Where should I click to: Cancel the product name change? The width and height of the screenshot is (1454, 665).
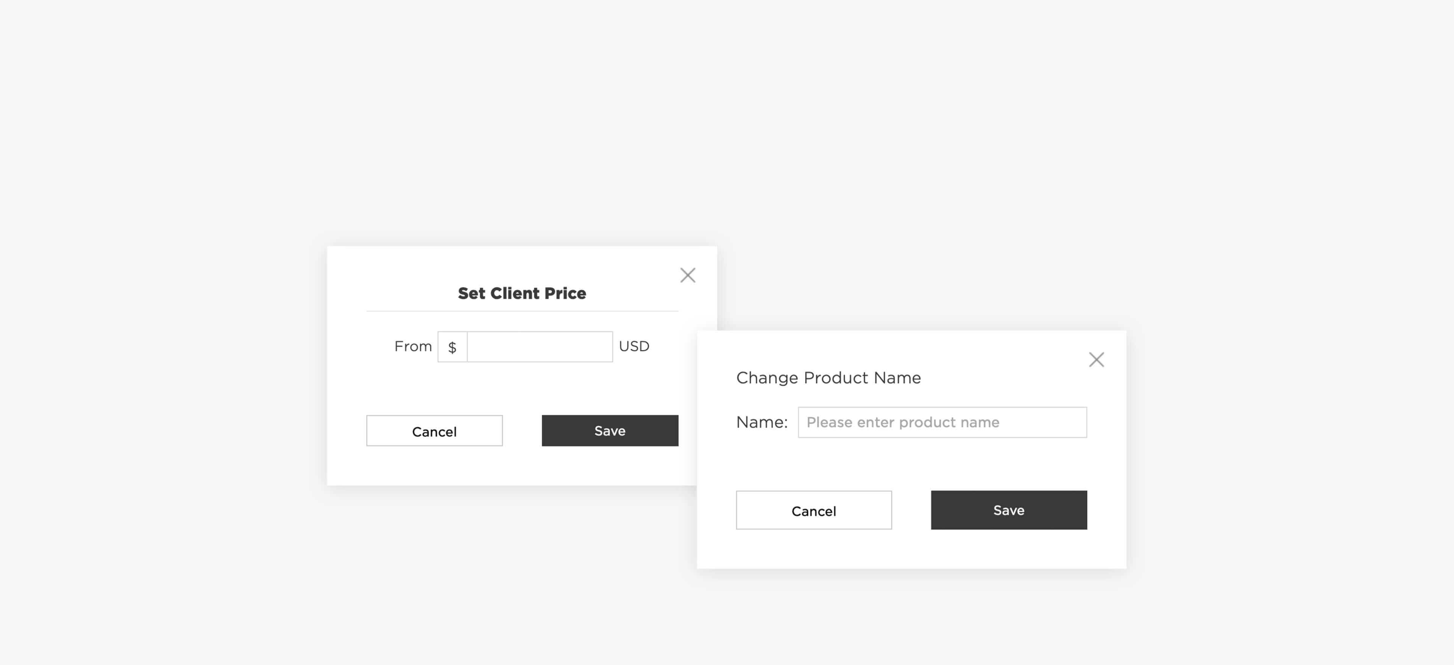point(813,510)
